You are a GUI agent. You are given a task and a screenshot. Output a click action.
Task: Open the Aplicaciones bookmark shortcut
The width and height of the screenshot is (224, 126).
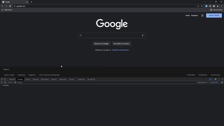[x=7, y=10]
